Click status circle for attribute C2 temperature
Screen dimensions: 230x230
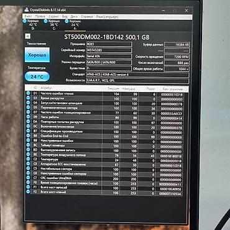[x=28, y=160]
